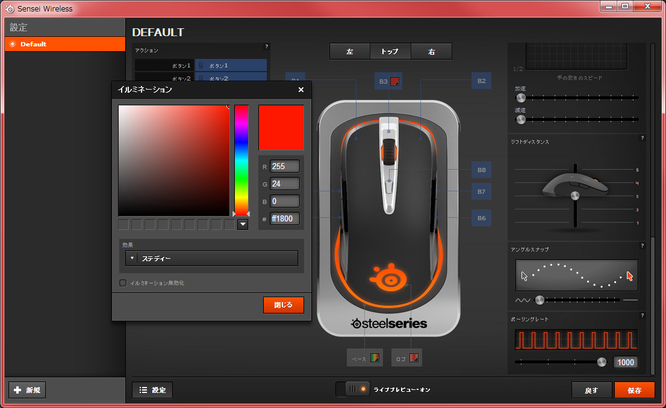Select the Default profile in sidebar
The width and height of the screenshot is (666, 408).
pyautogui.click(x=65, y=44)
